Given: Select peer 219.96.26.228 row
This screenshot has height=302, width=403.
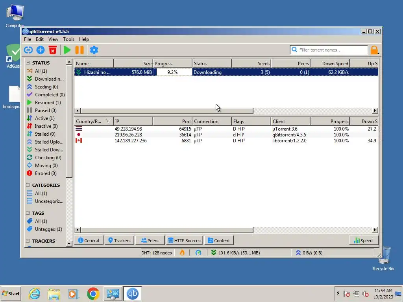Looking at the screenshot, I should [x=226, y=135].
